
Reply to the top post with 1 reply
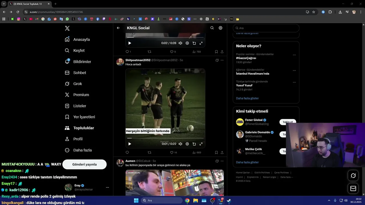pos(128,52)
